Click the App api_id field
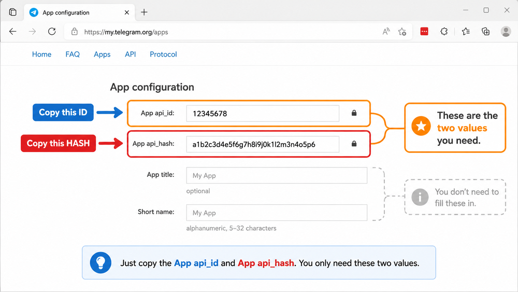 [x=263, y=114]
